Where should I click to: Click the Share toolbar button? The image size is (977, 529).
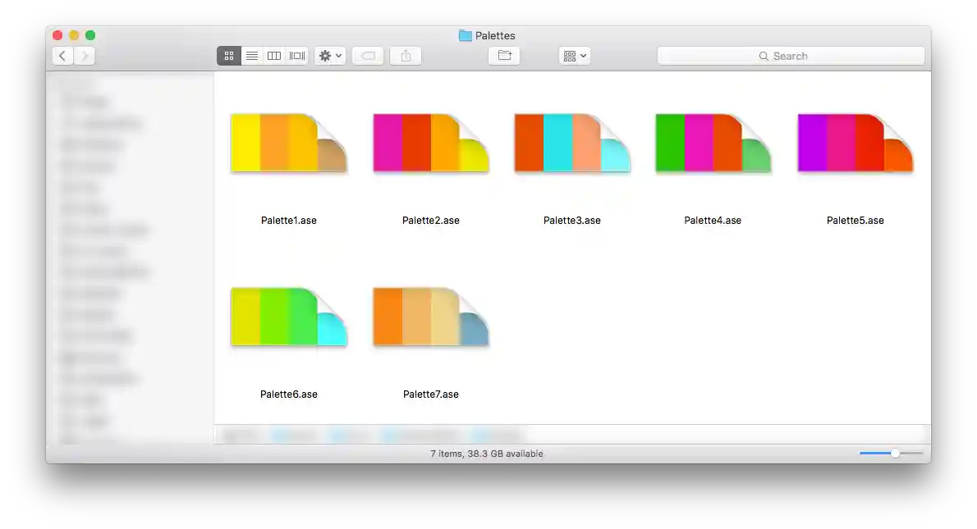(x=406, y=56)
